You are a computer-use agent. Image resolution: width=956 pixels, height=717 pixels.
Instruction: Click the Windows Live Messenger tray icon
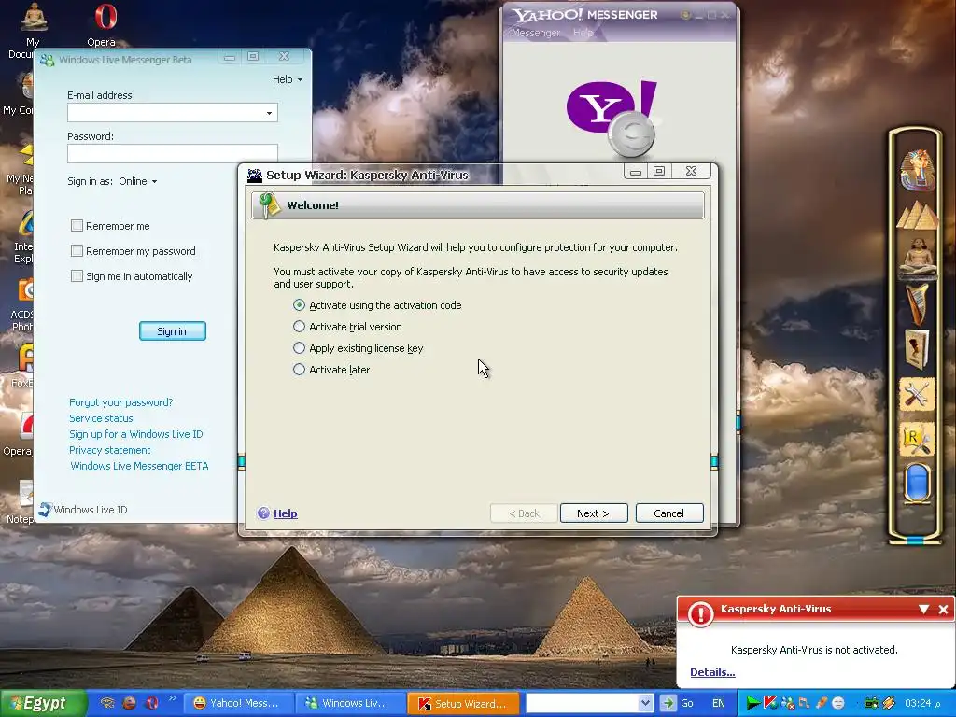787,703
